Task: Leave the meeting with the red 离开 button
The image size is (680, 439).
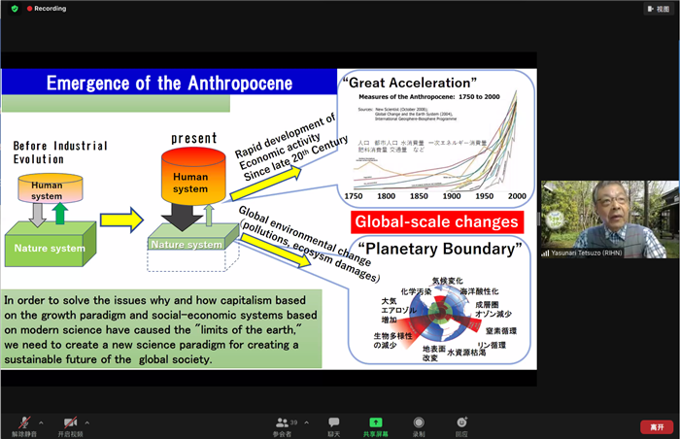Action: [656, 425]
